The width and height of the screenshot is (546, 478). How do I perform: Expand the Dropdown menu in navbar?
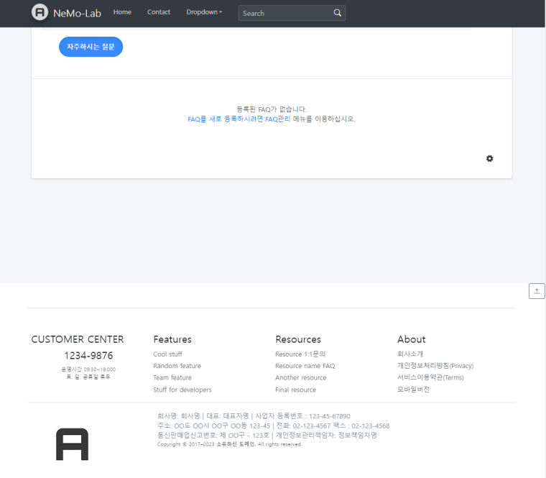(204, 12)
